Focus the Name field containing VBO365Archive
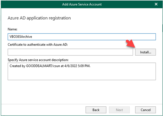 tap(82, 37)
